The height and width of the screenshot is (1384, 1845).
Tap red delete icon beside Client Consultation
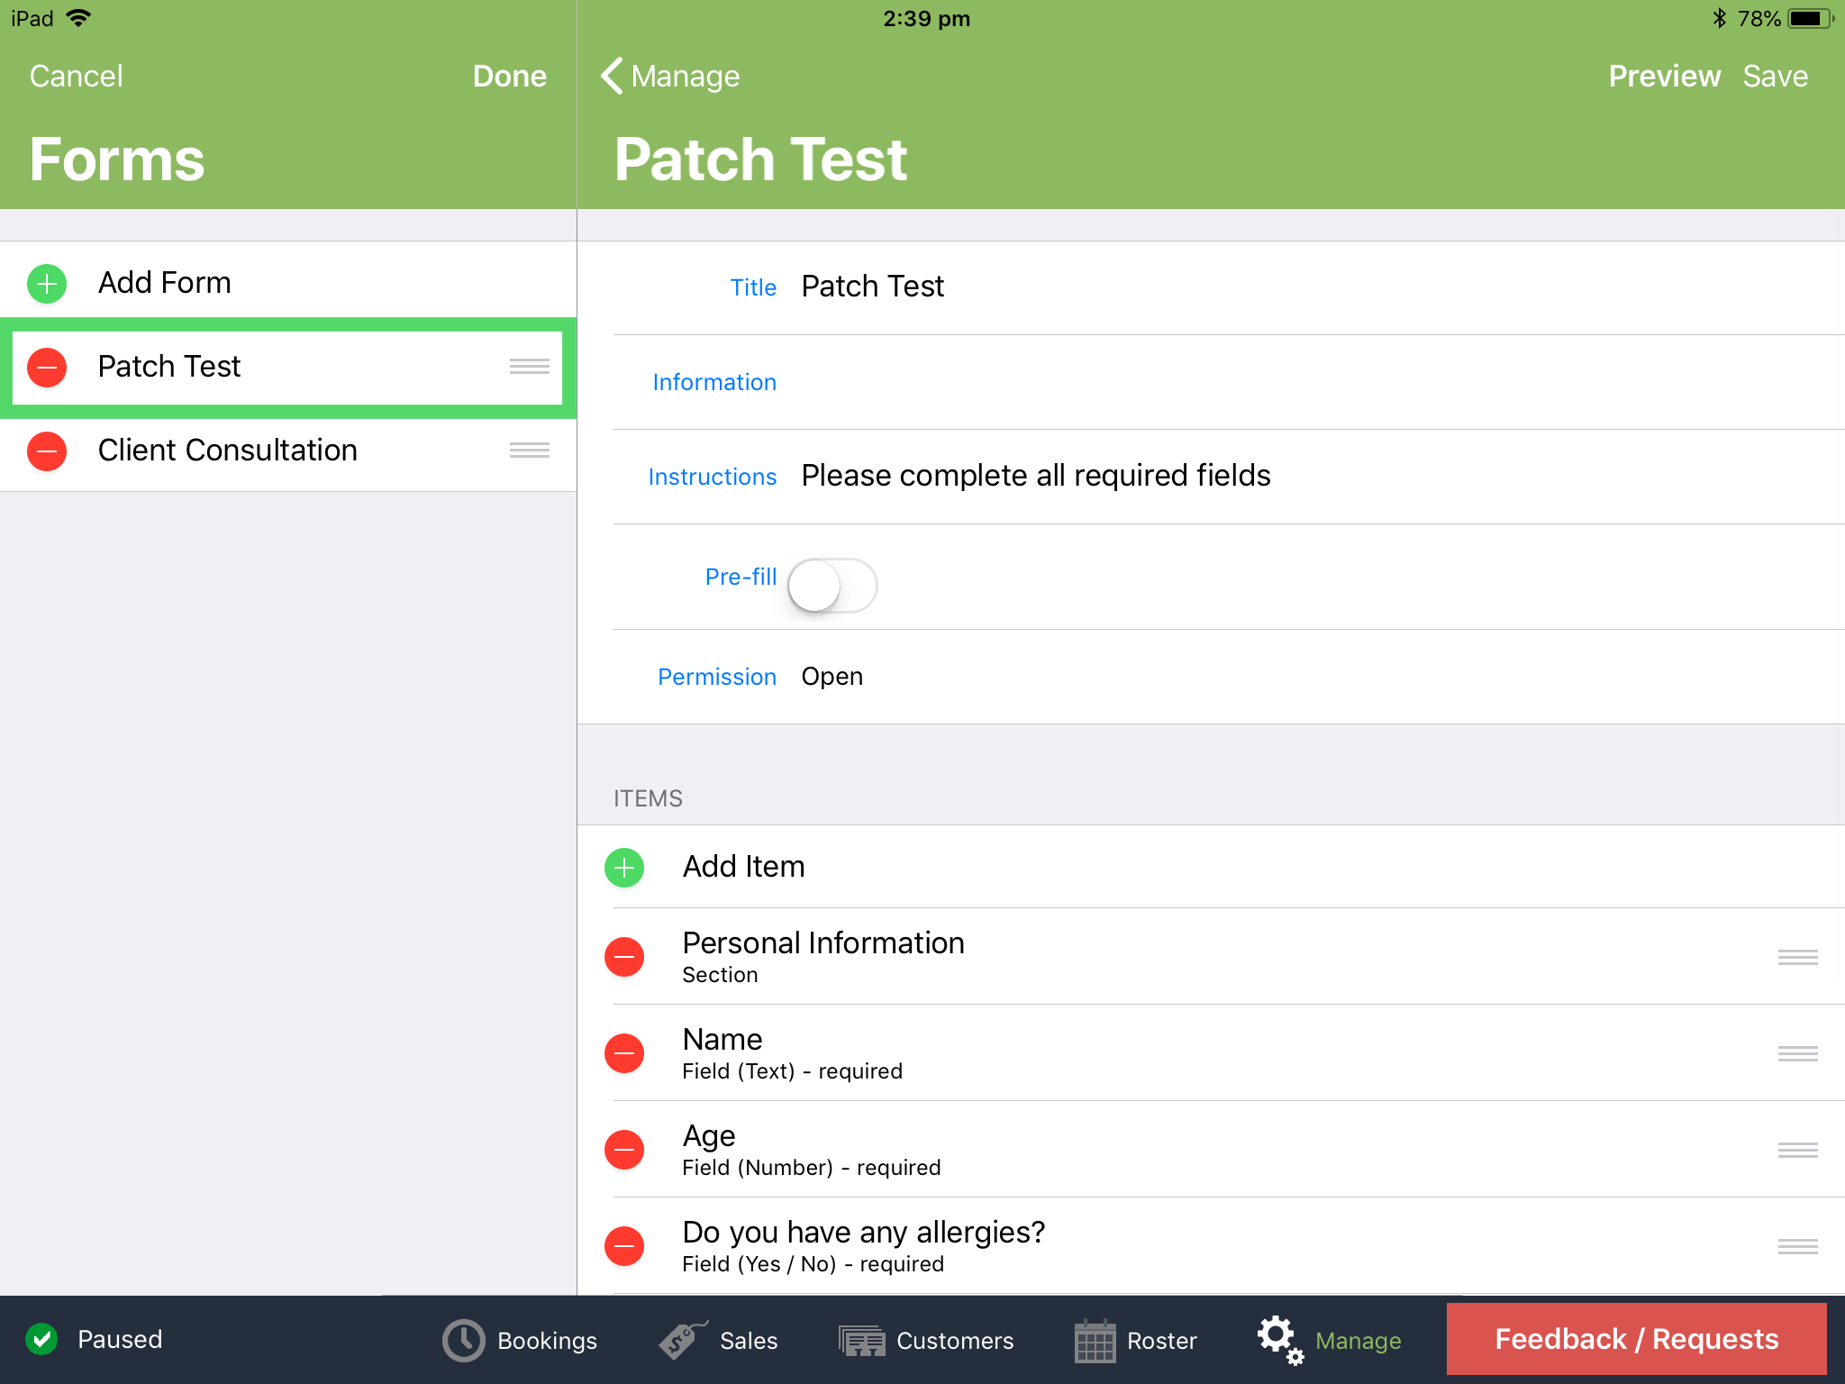(x=47, y=451)
